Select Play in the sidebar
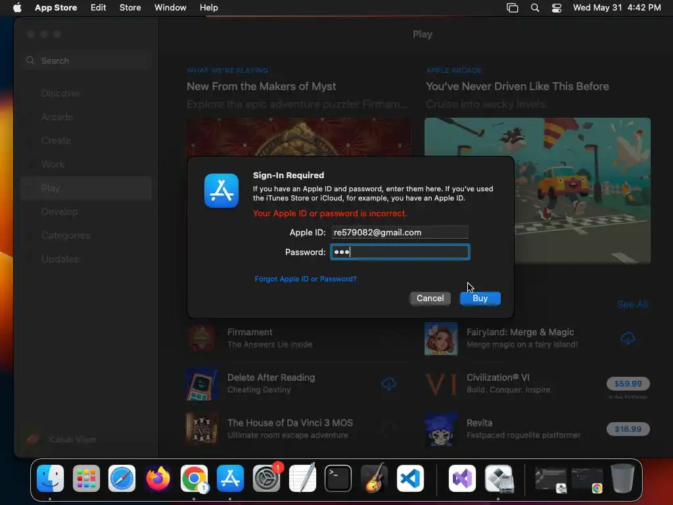This screenshot has height=505, width=673. point(85,188)
